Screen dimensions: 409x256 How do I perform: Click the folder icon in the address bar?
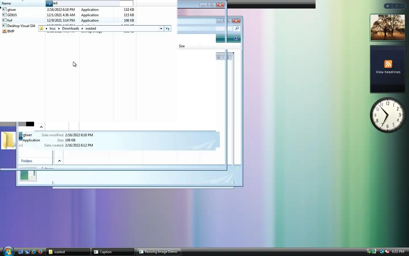[x=41, y=28]
